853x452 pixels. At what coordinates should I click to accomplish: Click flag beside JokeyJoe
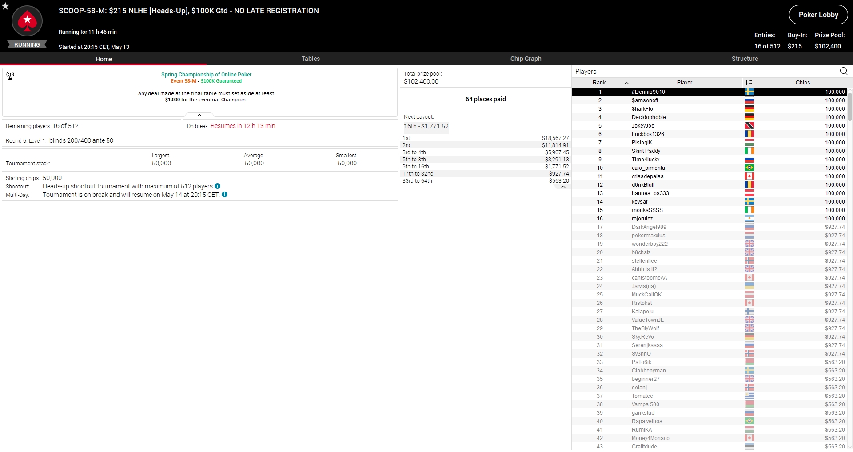[749, 126]
